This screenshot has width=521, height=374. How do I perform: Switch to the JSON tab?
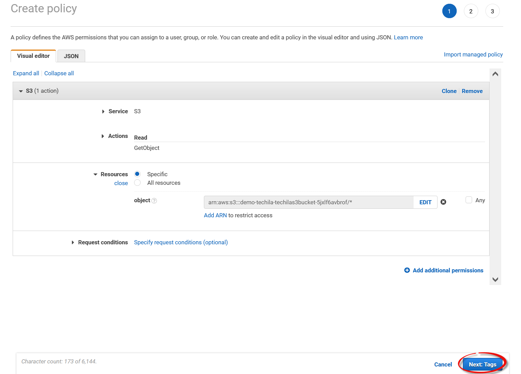[x=71, y=56]
